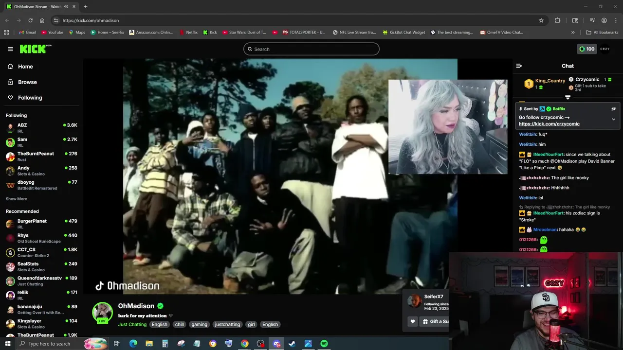The height and width of the screenshot is (350, 623).
Task: Open rellik IRL channel
Action: click(41, 295)
